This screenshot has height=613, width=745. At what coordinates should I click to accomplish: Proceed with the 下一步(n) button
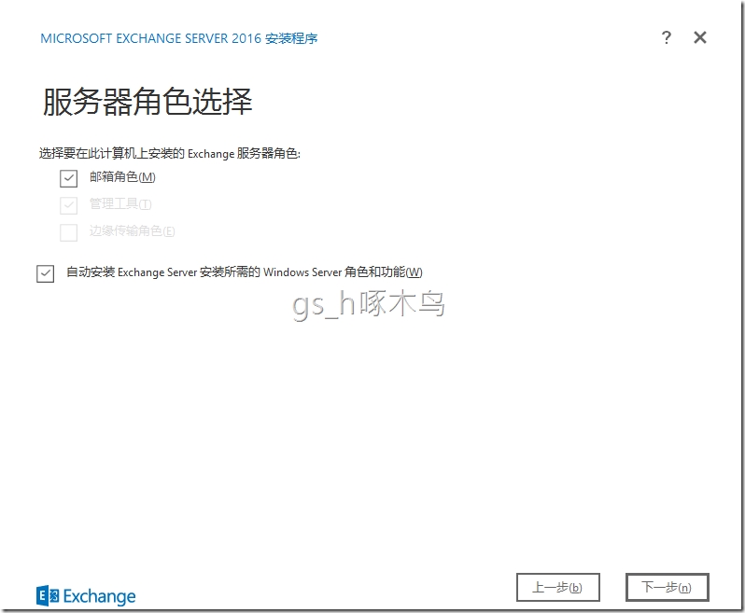pyautogui.click(x=668, y=588)
